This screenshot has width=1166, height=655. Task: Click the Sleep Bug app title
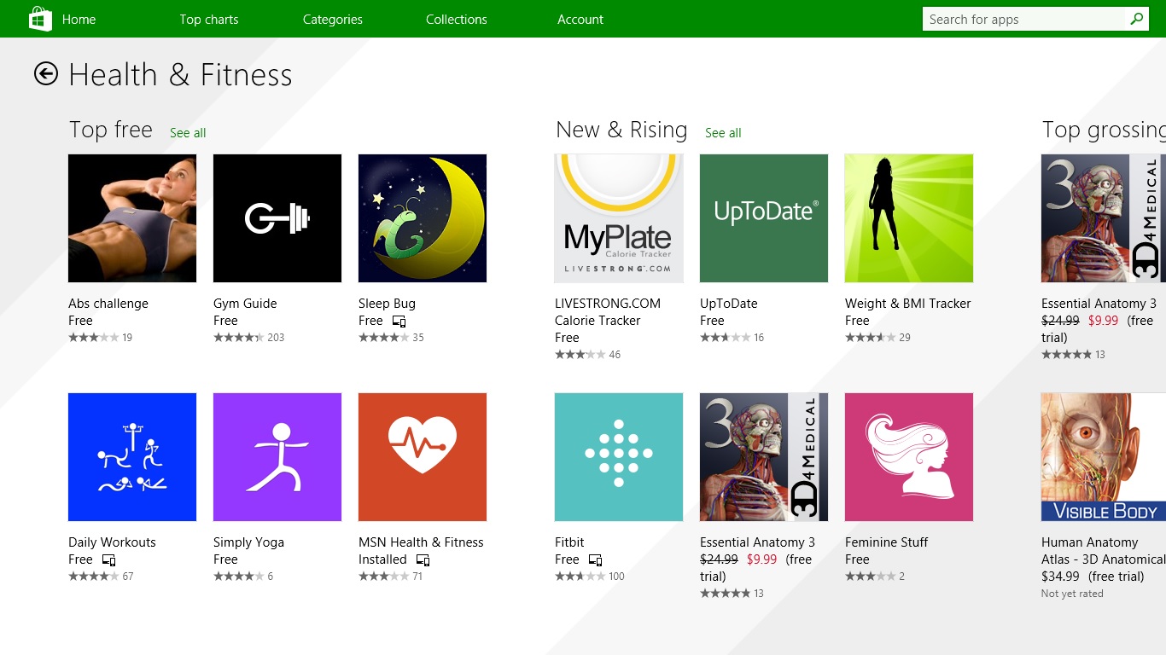(387, 304)
